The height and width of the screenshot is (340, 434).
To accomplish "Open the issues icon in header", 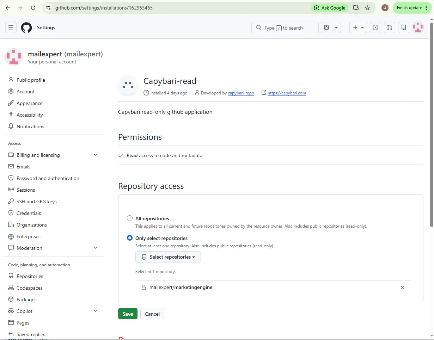I will (x=375, y=27).
